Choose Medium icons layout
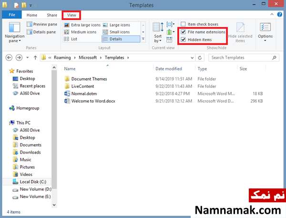The height and width of the screenshot is (218, 286). tap(80, 32)
